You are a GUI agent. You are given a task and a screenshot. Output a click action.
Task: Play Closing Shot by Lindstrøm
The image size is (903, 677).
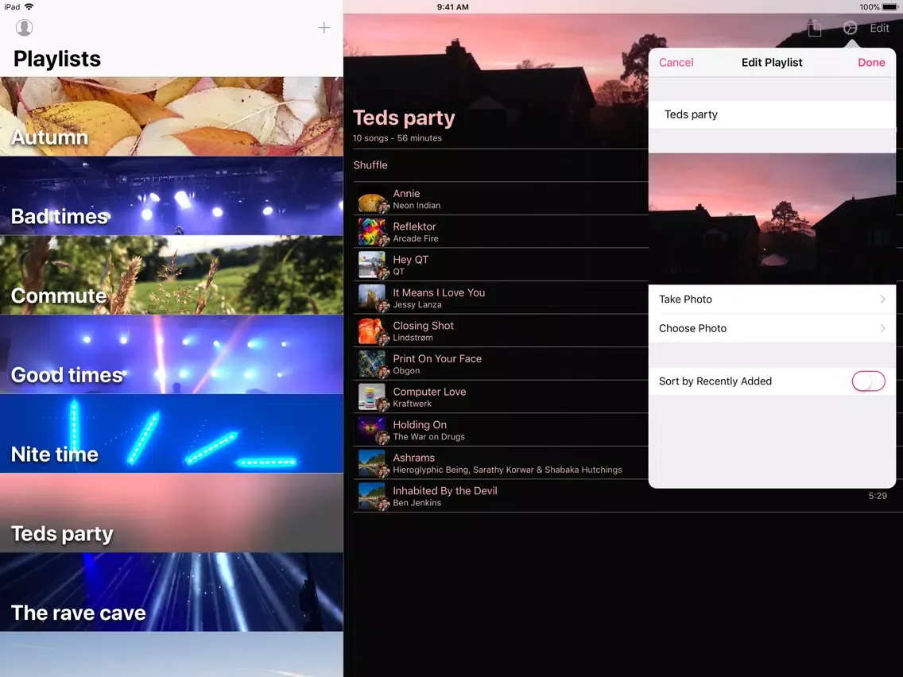pyautogui.click(x=500, y=331)
